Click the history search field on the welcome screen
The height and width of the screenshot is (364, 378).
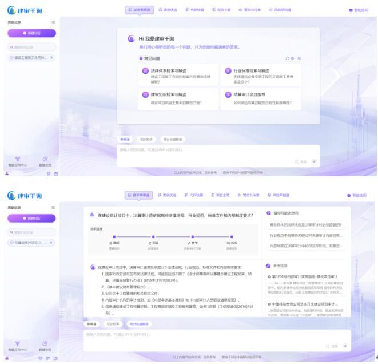tap(31, 47)
